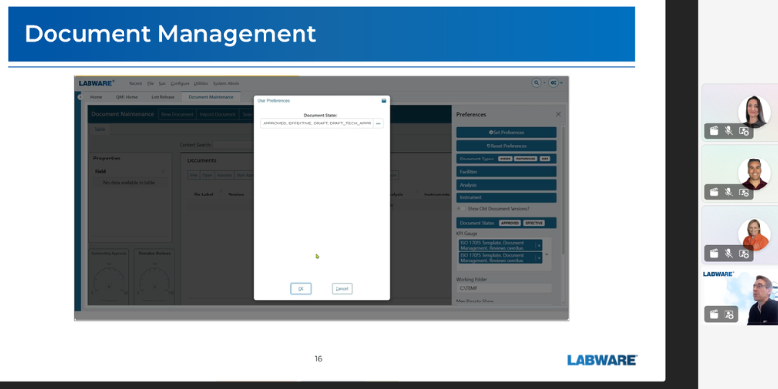
Task: Open the dropdown arrow beside the user settings icon
Action: click(561, 83)
